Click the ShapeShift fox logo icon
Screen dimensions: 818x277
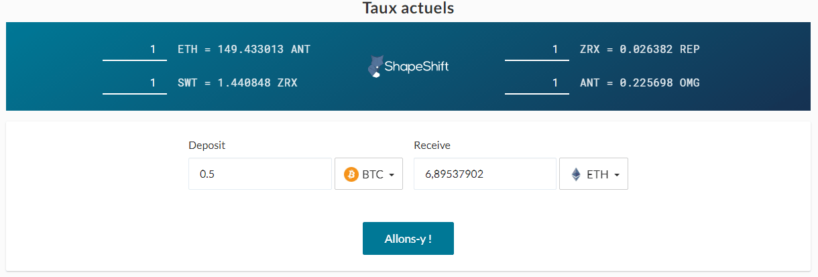[376, 66]
